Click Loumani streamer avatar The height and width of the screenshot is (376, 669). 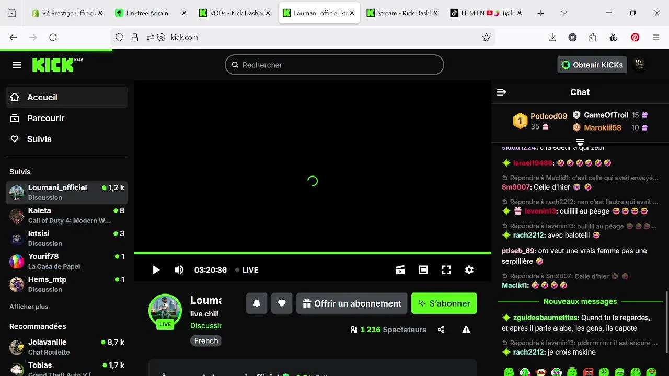165,310
